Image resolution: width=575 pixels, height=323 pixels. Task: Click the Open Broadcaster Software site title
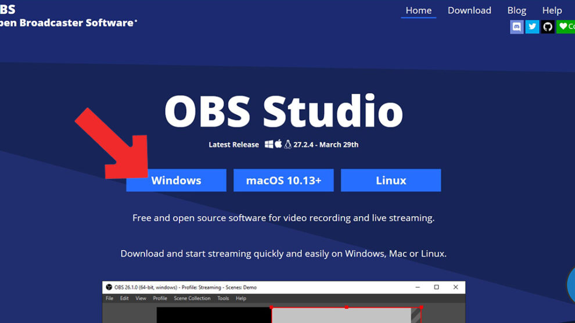point(69,23)
